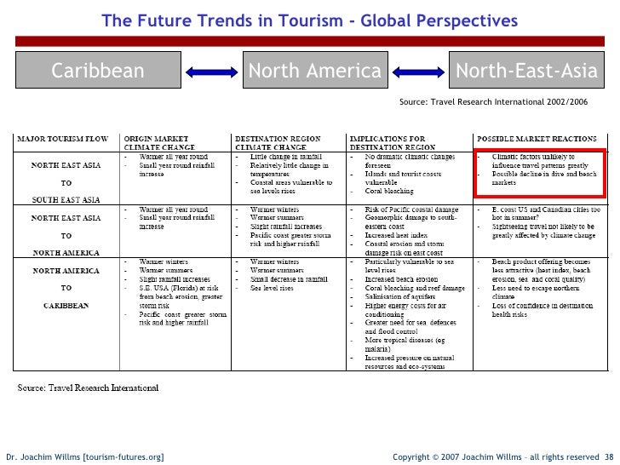620x465 pixels.
Task: Click 'Source: Travel Research International 2002/2006' text
Action: (x=493, y=101)
